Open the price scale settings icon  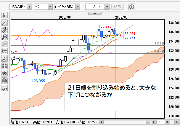pos(4,58)
